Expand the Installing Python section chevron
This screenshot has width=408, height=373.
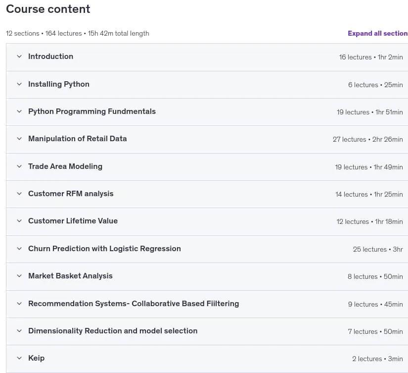(x=19, y=84)
